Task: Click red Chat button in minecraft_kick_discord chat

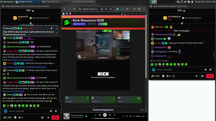Action: (x=55, y=117)
